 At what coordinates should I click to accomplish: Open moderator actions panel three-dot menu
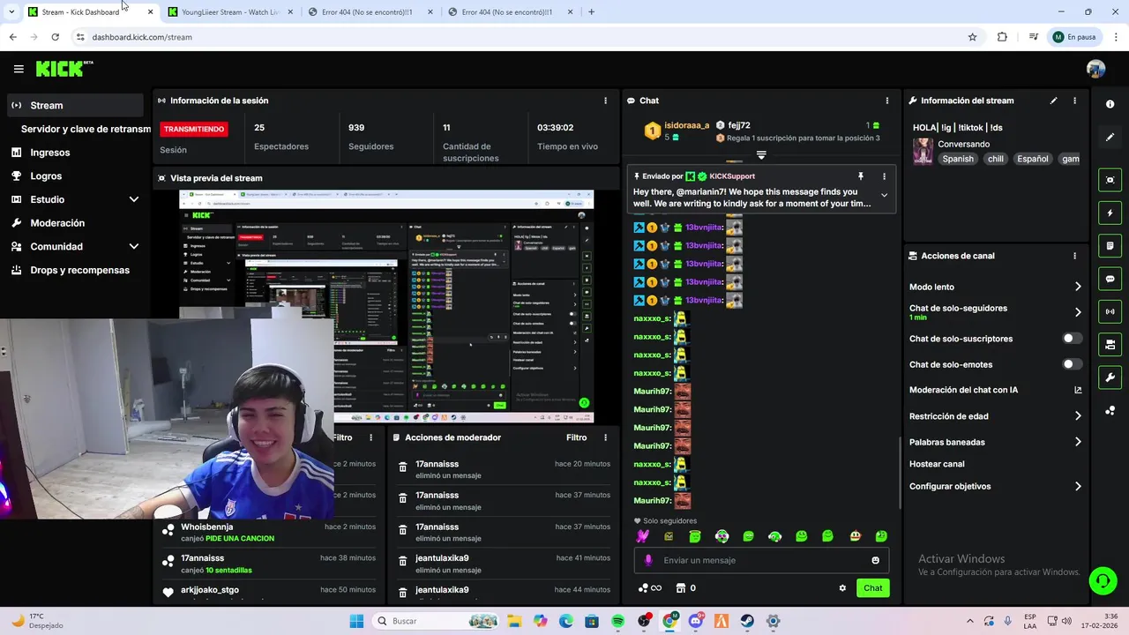coord(605,437)
